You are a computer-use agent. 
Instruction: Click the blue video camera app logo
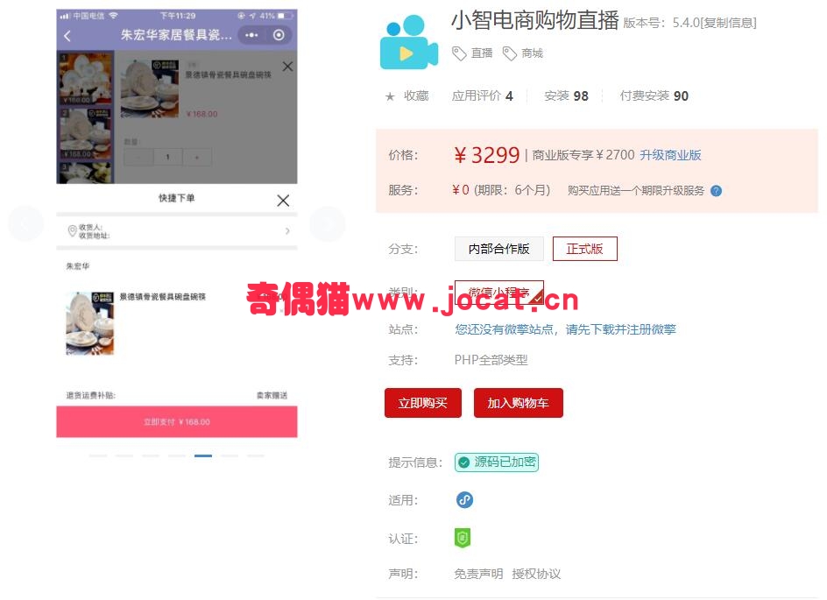click(x=409, y=42)
